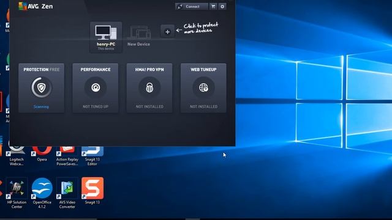Screen dimensions: 392x220
Task: Select the AVS Video Converter desktop icon
Action: pos(67,193)
